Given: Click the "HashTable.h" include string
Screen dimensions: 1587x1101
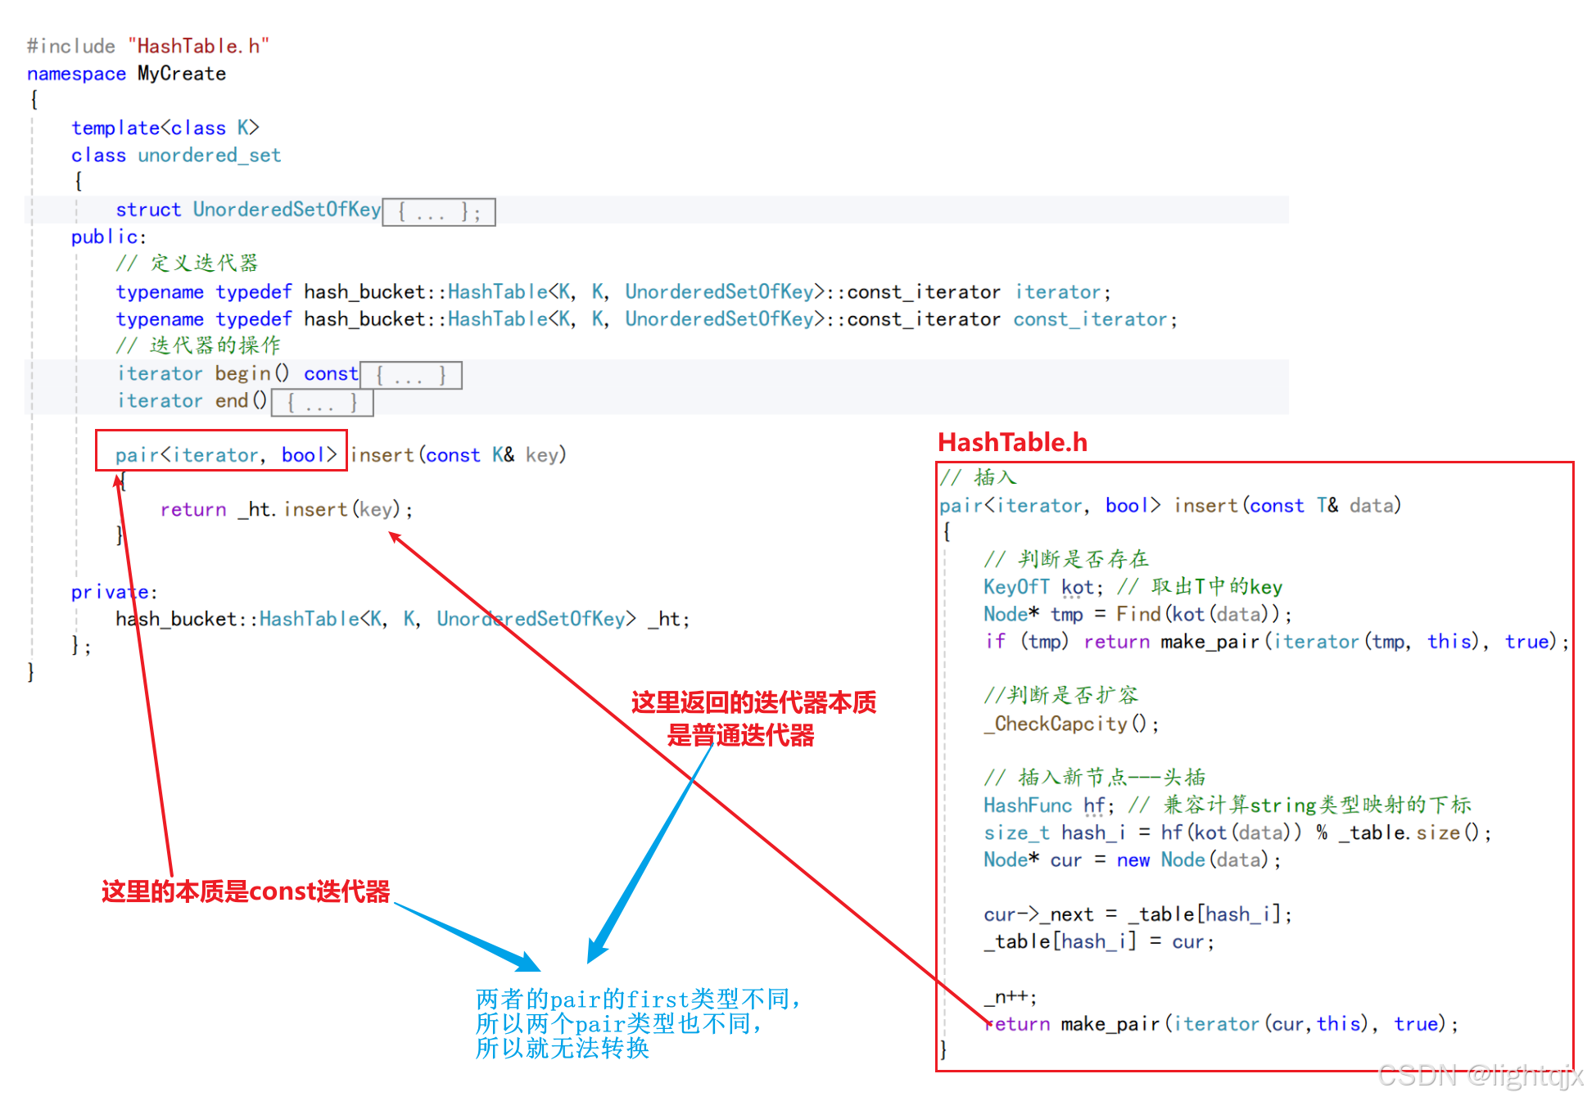Looking at the screenshot, I should (x=198, y=46).
